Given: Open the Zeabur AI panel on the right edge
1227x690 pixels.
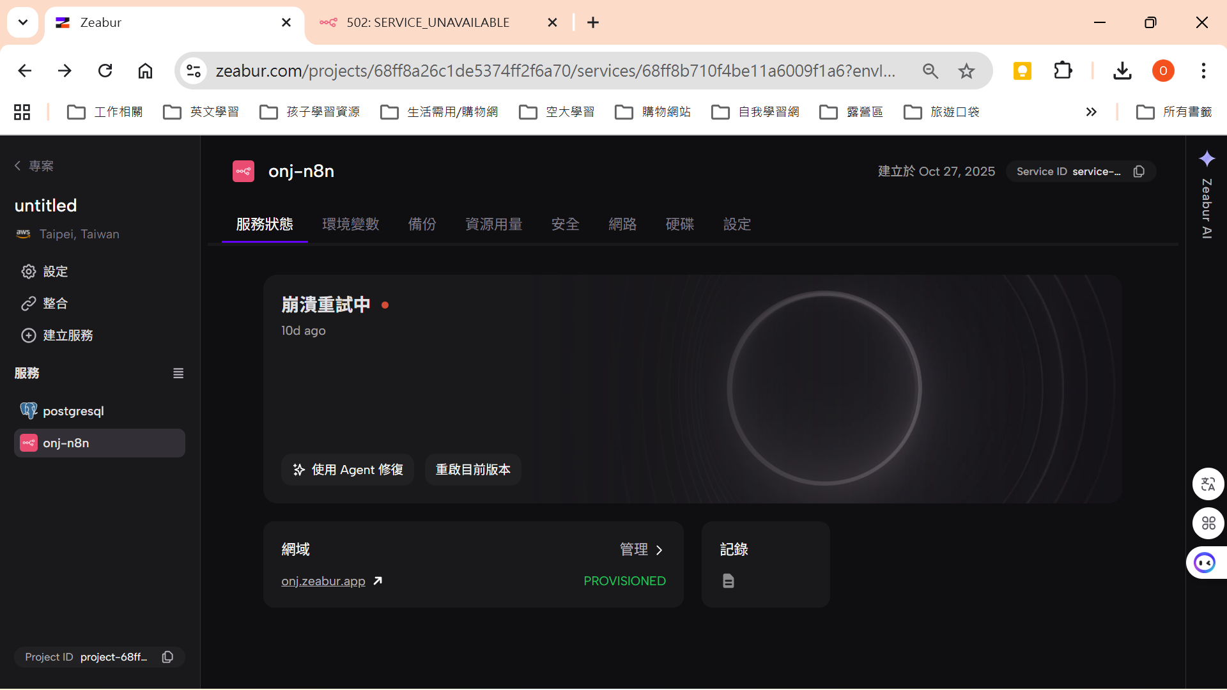Looking at the screenshot, I should (x=1207, y=158).
